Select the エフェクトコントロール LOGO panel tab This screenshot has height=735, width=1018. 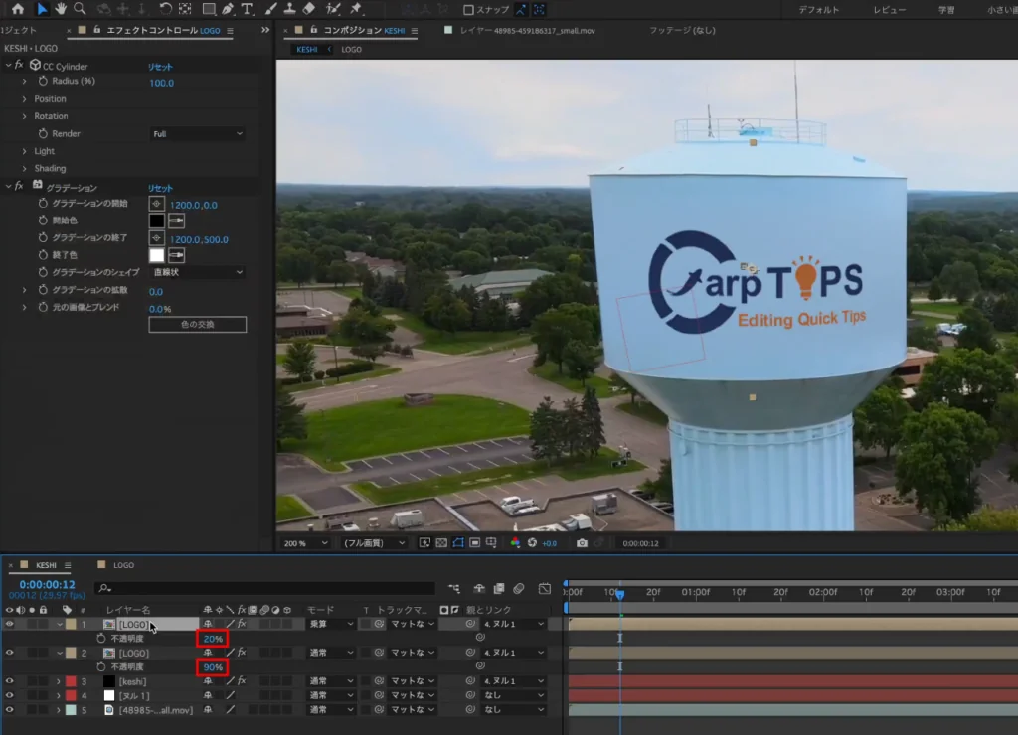coord(163,31)
